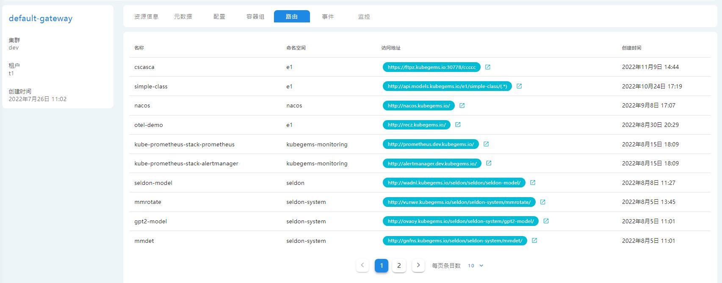The image size is (722, 283).
Task: Click the 租户 label in sidebar
Action: 14,66
